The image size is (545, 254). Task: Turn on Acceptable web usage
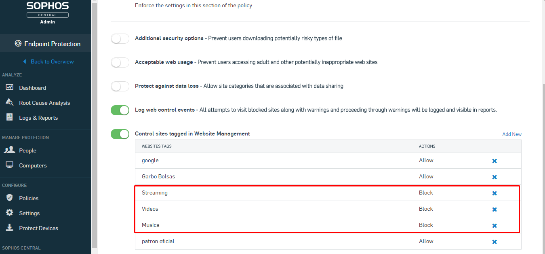120,62
